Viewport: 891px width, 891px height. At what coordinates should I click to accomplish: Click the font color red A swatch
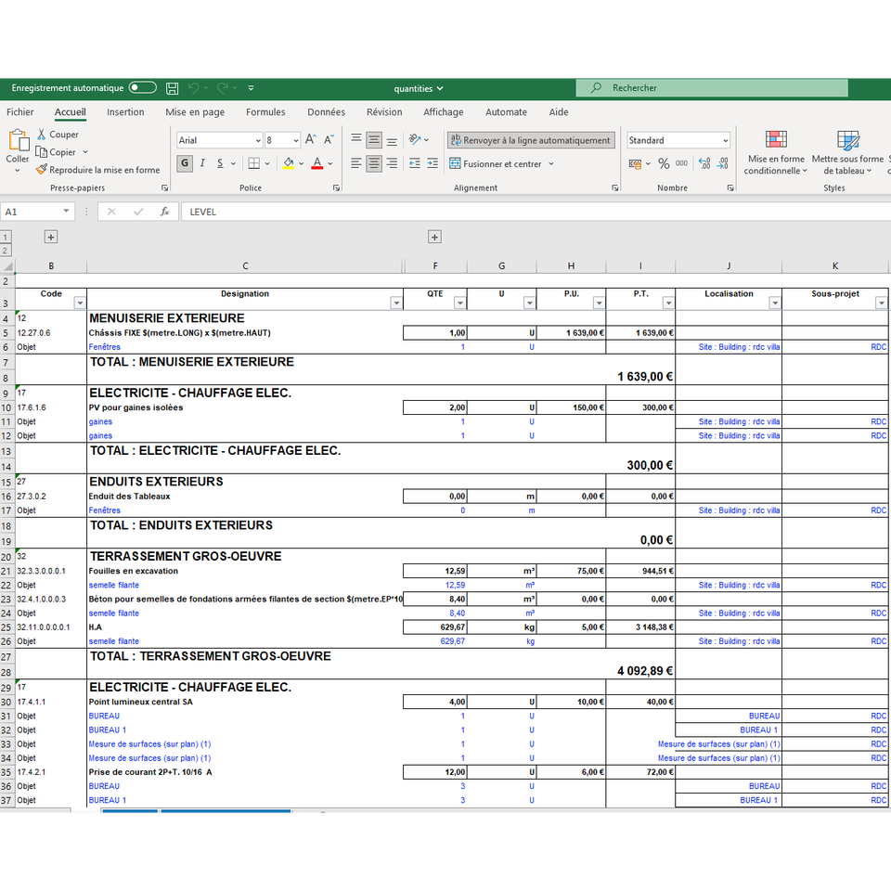pos(316,163)
